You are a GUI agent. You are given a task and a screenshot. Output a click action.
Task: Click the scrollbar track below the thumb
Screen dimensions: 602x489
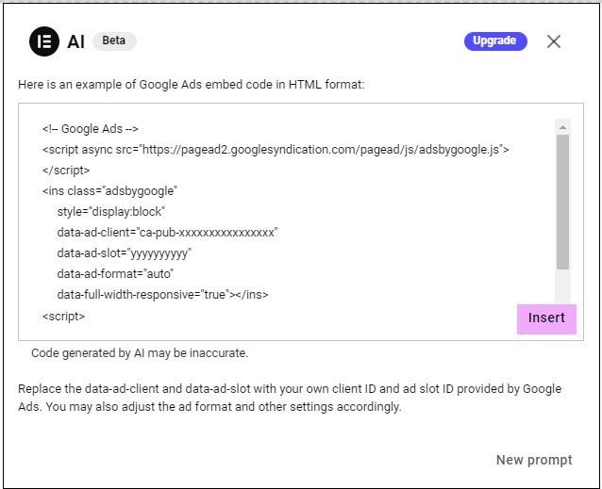[x=562, y=286]
